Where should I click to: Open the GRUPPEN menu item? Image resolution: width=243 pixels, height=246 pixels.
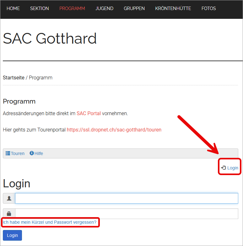pyautogui.click(x=134, y=8)
